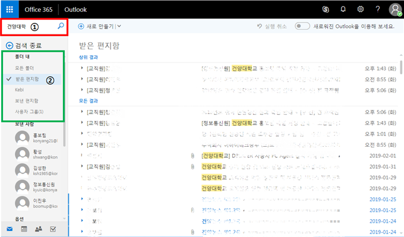Open People in bottom navigation
This screenshot has width=404, height=237.
(39, 229)
